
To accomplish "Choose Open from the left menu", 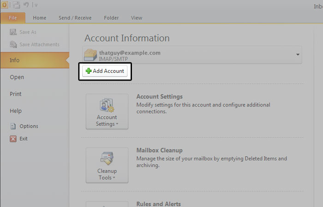I will pos(17,77).
